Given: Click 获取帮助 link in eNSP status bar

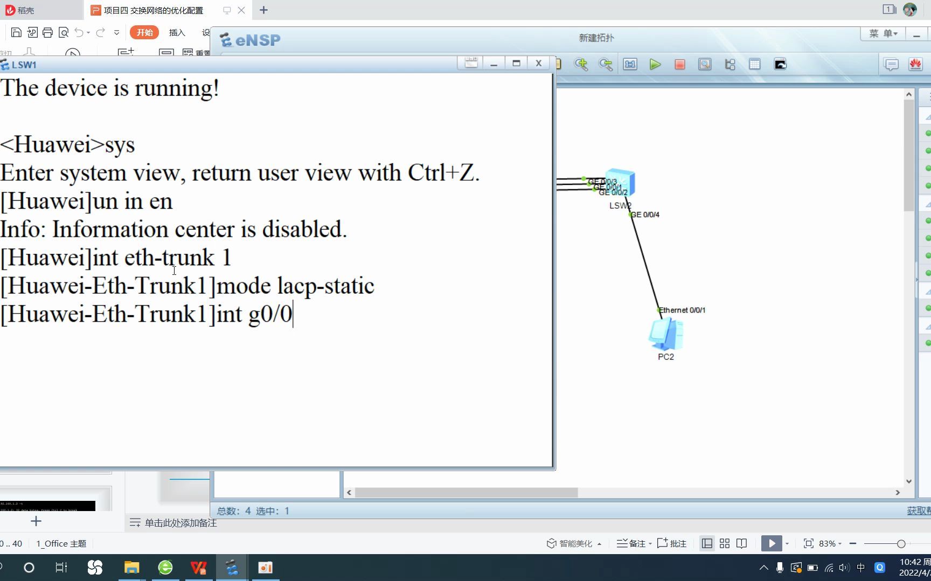Looking at the screenshot, I should click(919, 511).
